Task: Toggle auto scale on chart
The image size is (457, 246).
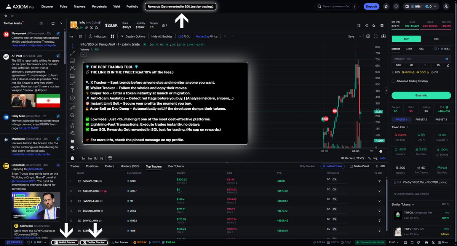Action: 383,158
